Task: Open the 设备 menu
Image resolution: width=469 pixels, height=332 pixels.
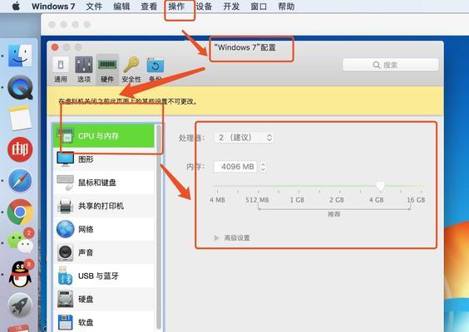Action: click(x=204, y=7)
